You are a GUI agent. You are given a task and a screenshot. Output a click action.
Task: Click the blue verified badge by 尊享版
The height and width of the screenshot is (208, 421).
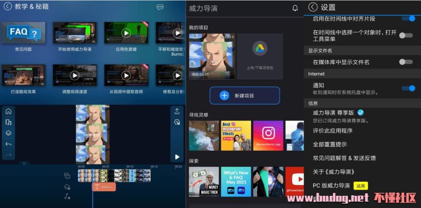pyautogui.click(x=361, y=113)
